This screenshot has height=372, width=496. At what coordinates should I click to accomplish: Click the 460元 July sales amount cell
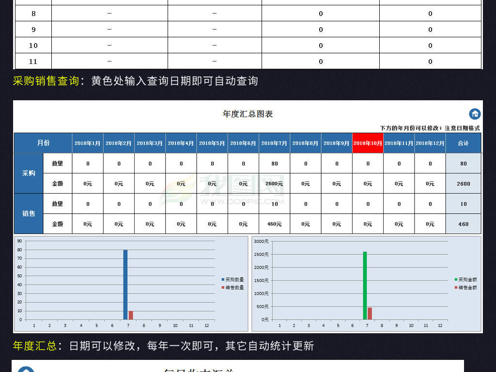[x=275, y=224]
